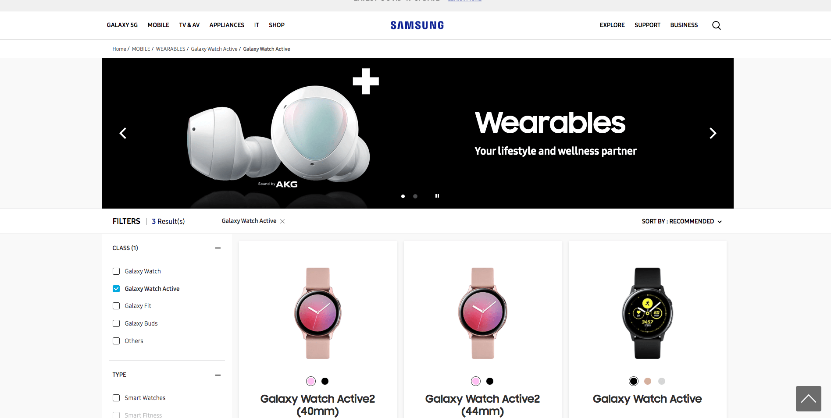
Task: Tick the Smart Watches type checkbox
Action: tap(116, 398)
